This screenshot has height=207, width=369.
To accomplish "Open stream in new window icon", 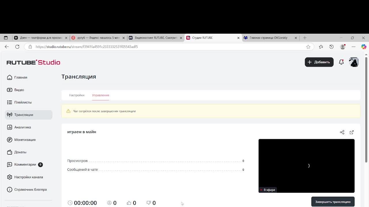I will click(x=352, y=132).
